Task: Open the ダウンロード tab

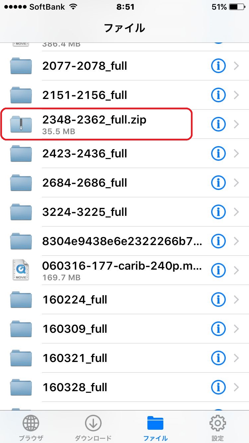Action: pyautogui.click(x=93, y=428)
